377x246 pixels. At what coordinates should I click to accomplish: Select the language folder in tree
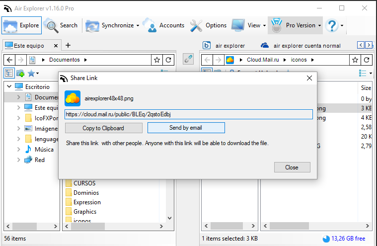41,139
